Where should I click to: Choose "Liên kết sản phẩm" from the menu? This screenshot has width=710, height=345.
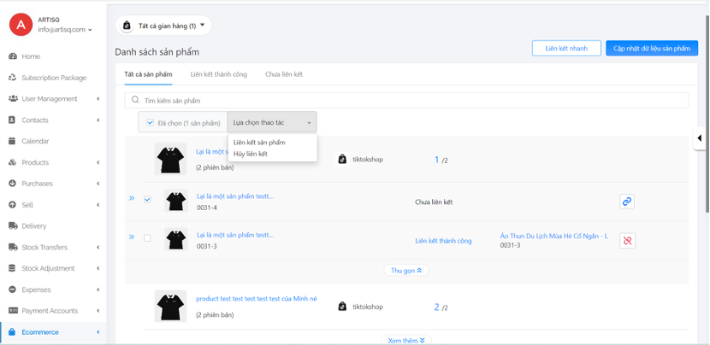[259, 142]
